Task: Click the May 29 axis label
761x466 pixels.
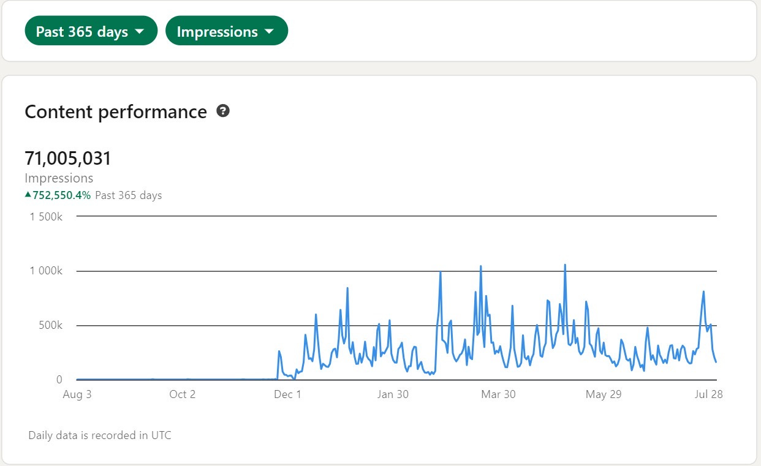Action: (604, 394)
